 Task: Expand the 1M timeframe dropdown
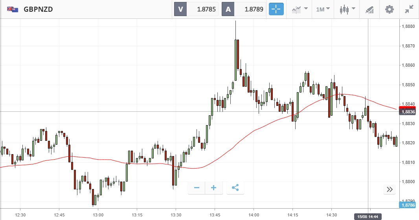coord(323,9)
